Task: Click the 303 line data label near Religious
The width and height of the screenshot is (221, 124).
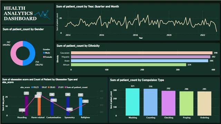Action: pyautogui.click(x=85, y=101)
